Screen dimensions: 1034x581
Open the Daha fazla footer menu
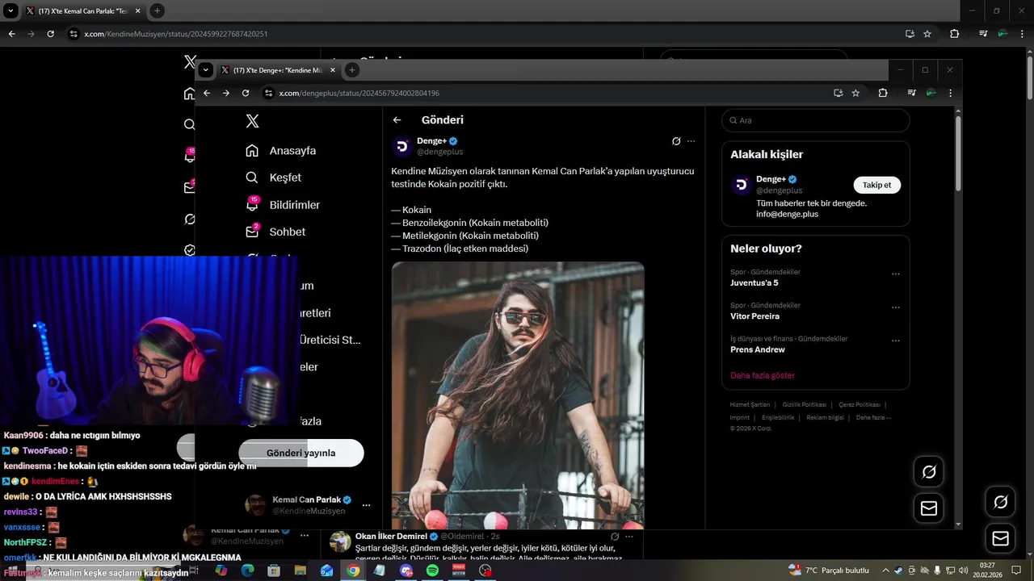tap(874, 418)
